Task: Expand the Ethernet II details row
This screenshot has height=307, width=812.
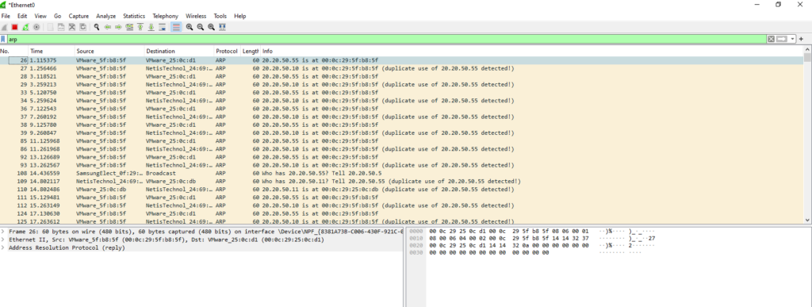Action: 3,240
